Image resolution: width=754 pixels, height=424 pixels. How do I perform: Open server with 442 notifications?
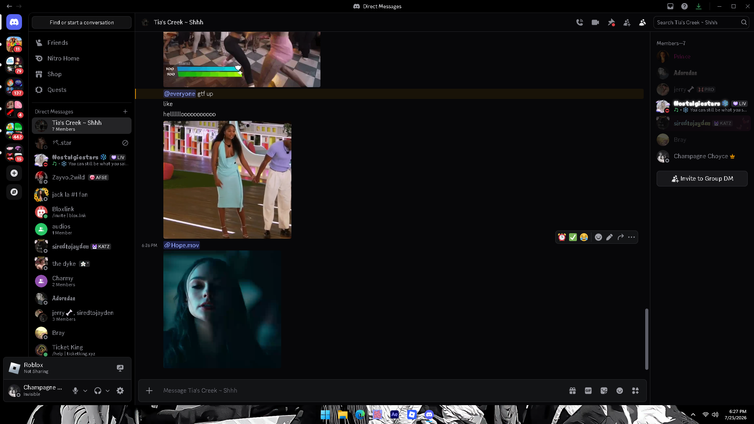(14, 132)
